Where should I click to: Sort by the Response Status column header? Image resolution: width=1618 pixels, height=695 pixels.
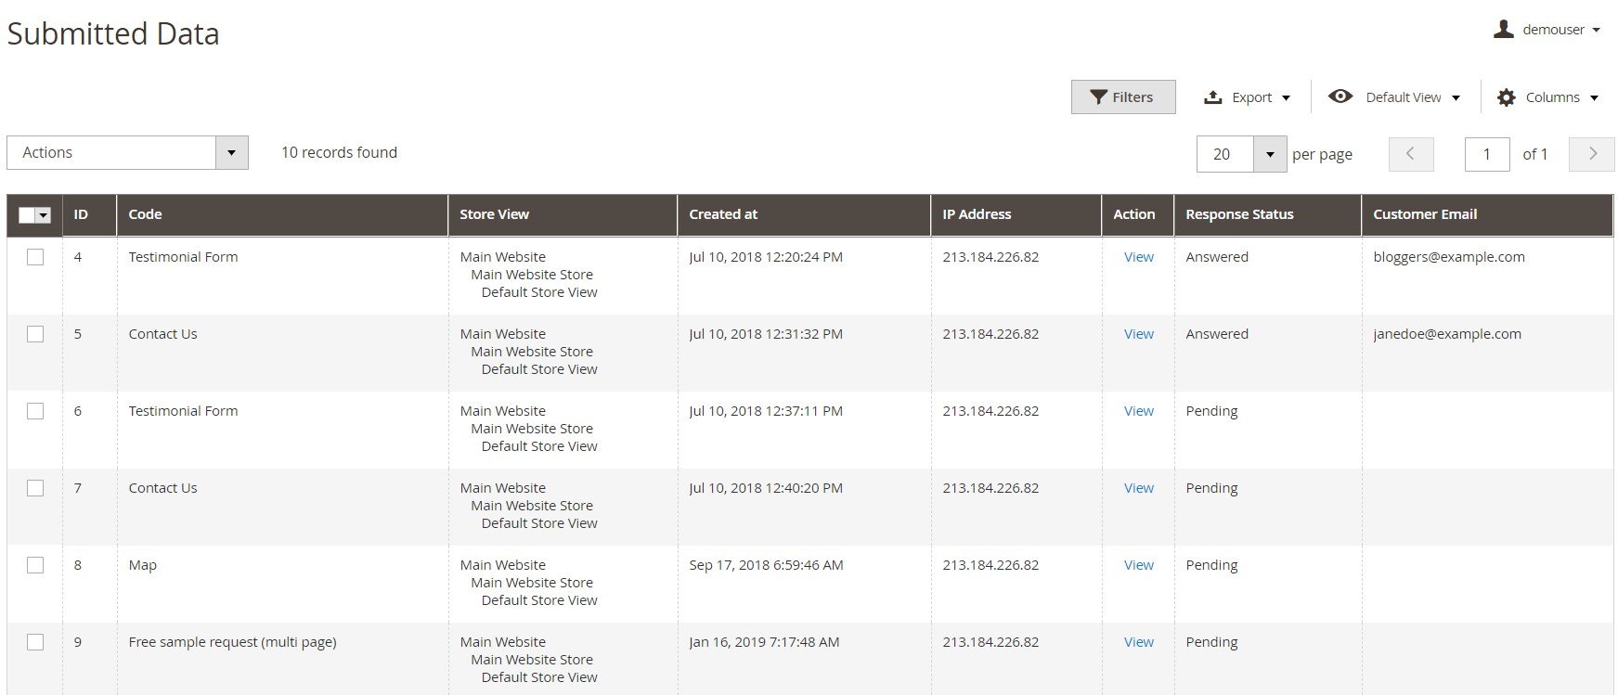tap(1268, 215)
